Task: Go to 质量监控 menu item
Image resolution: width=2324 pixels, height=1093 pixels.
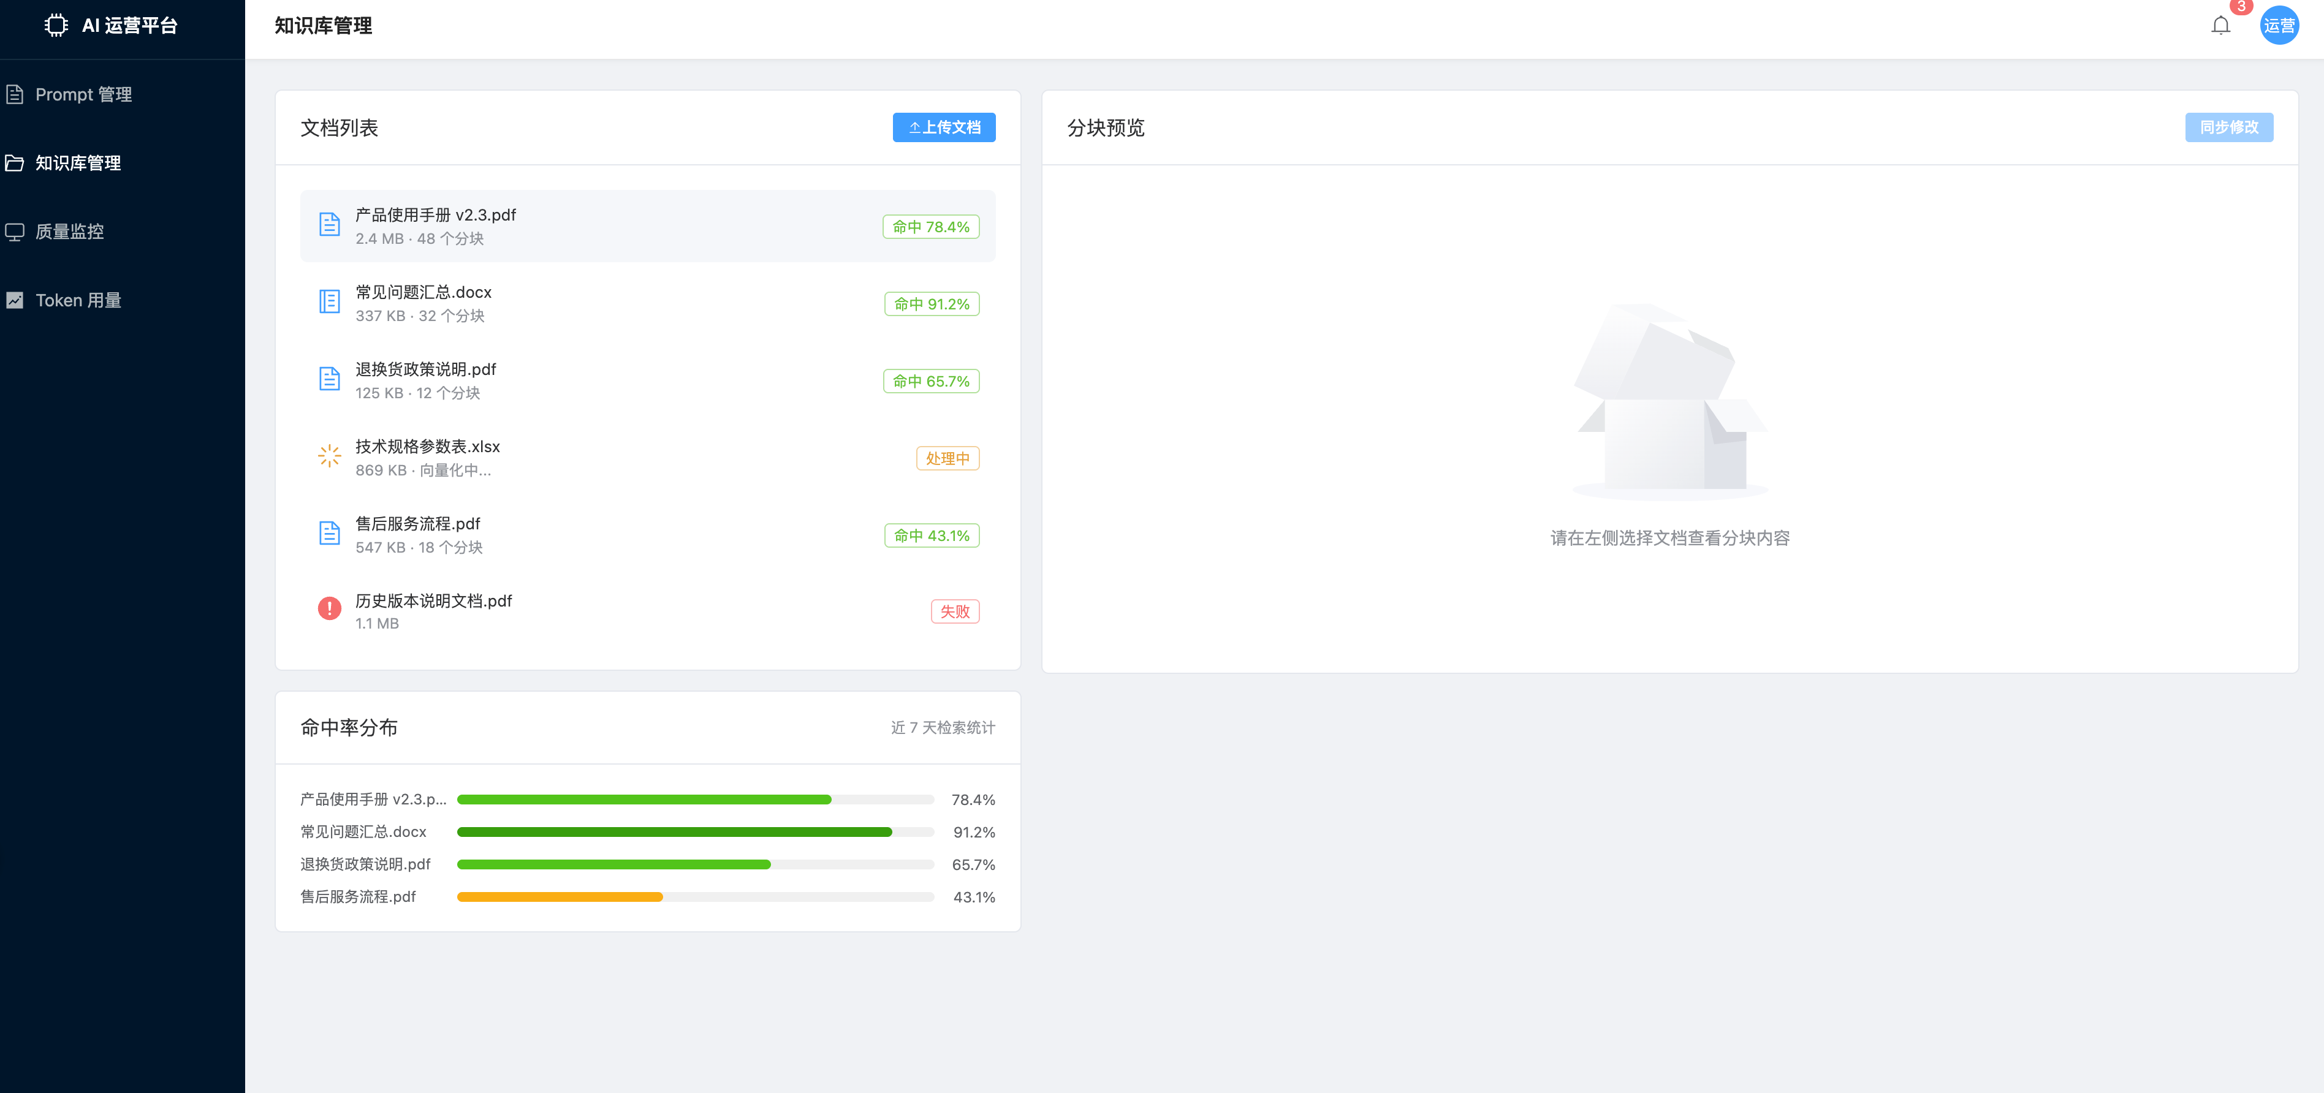Action: (123, 232)
